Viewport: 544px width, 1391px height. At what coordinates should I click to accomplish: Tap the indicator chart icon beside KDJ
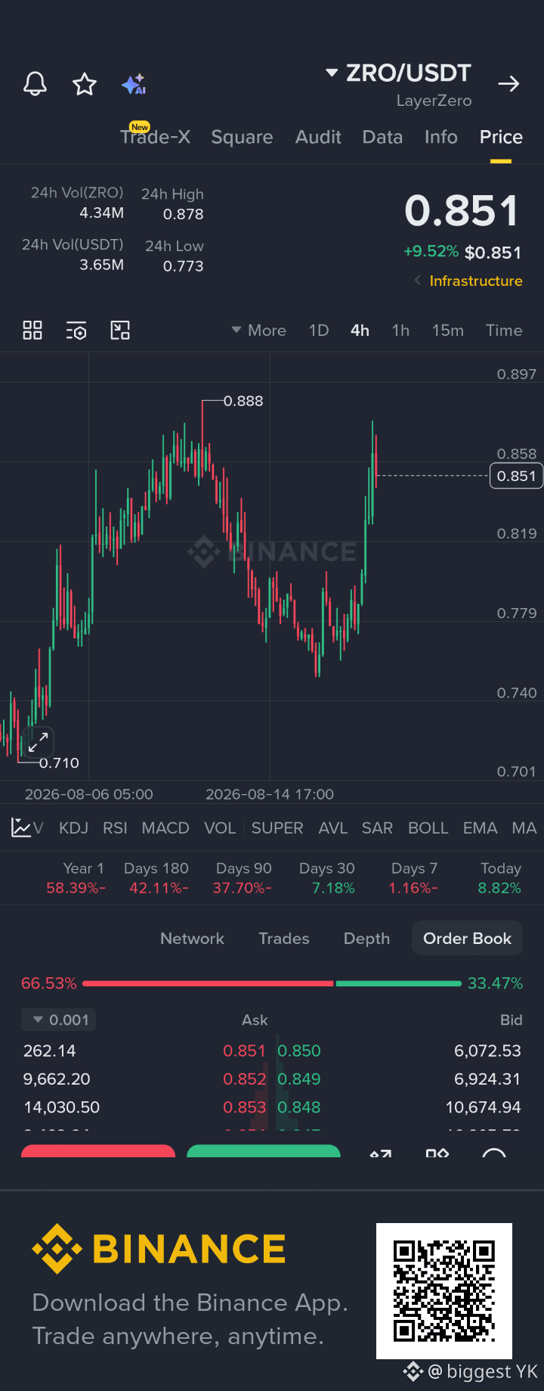pos(21,827)
